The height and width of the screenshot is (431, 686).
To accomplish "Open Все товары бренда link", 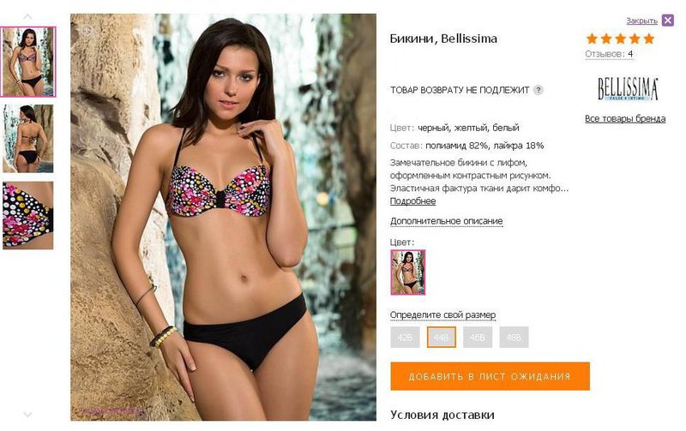I will pyautogui.click(x=625, y=119).
